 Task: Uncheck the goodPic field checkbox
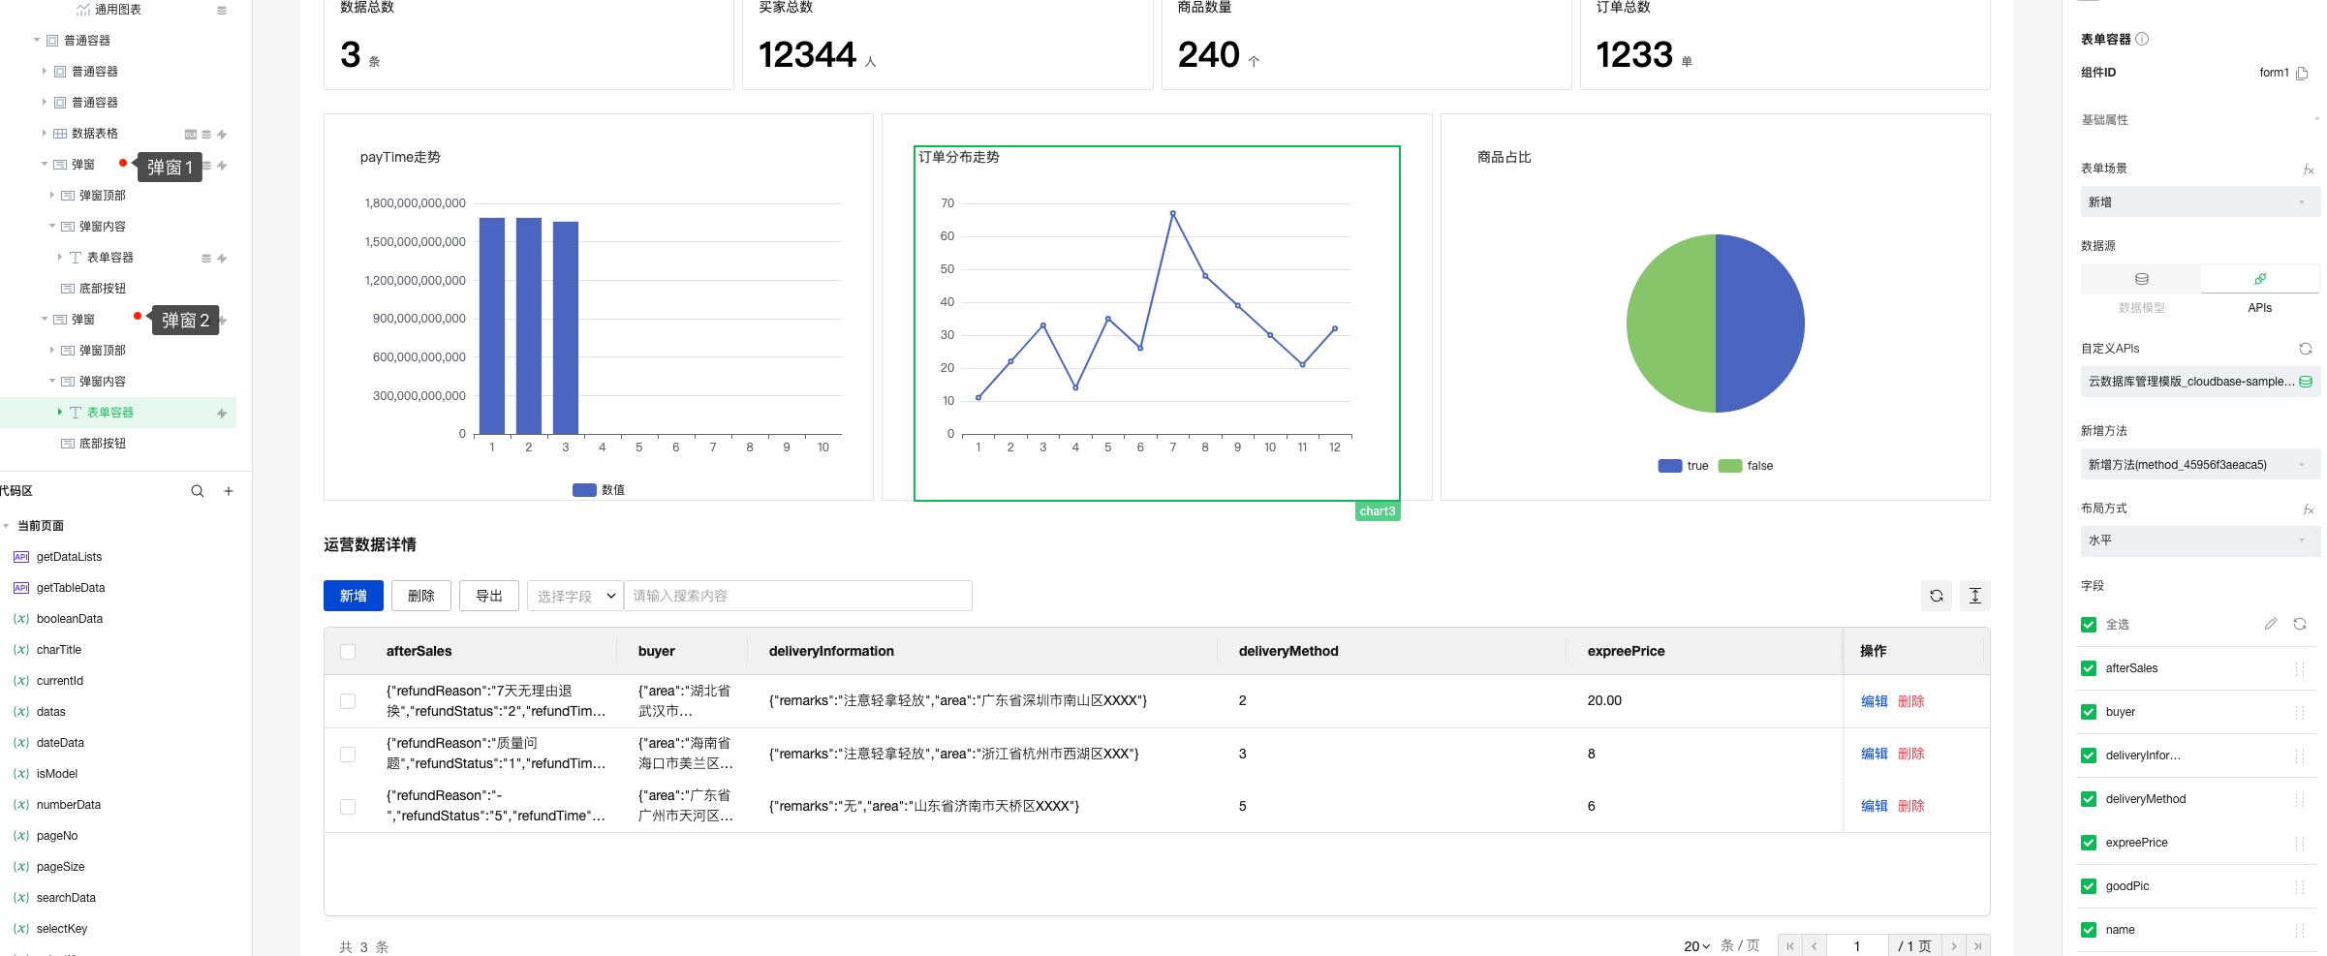(2089, 886)
